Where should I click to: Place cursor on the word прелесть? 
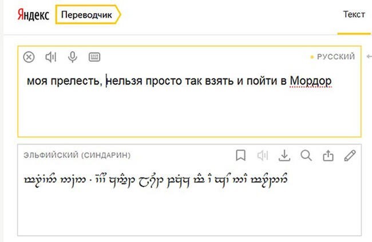tap(76, 81)
